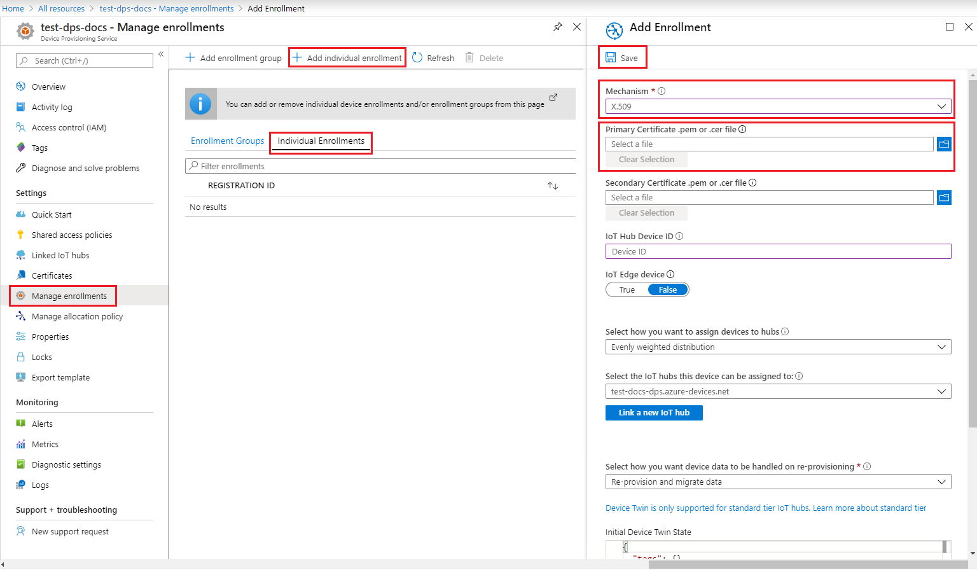Open the hub assignment policy dropdown

point(779,347)
